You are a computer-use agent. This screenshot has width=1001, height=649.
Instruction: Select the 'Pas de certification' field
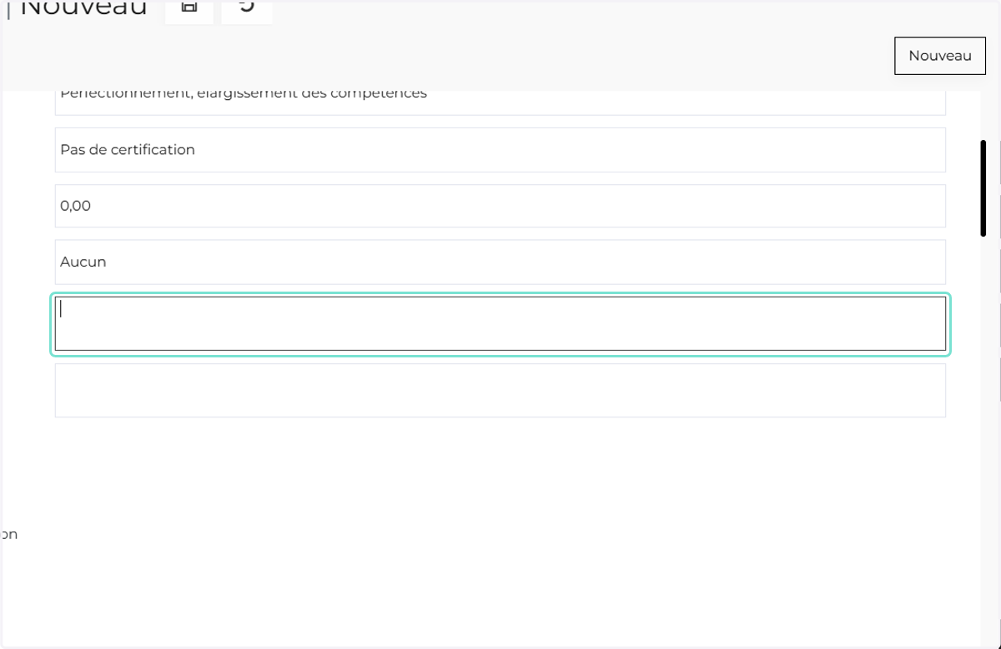tap(500, 150)
